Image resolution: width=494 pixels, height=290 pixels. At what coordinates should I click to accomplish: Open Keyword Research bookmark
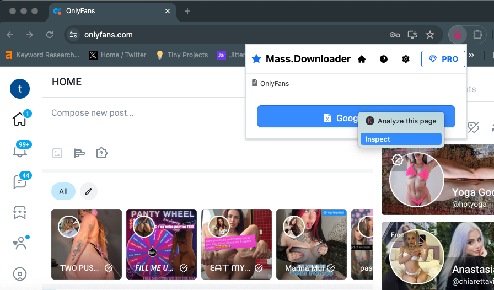coord(42,55)
